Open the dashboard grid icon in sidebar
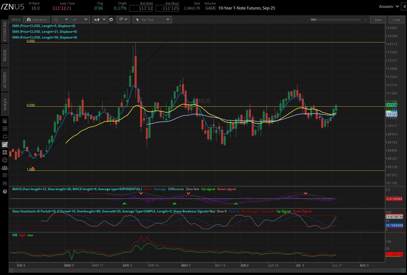This screenshot has height=275, width=407. pyautogui.click(x=5, y=152)
